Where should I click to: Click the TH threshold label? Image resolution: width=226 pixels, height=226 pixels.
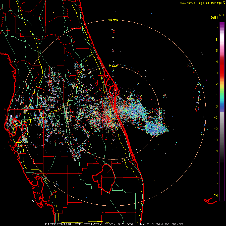(x=216, y=195)
